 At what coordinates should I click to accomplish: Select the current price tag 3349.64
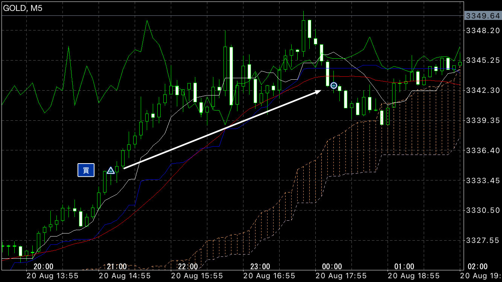tap(483, 16)
